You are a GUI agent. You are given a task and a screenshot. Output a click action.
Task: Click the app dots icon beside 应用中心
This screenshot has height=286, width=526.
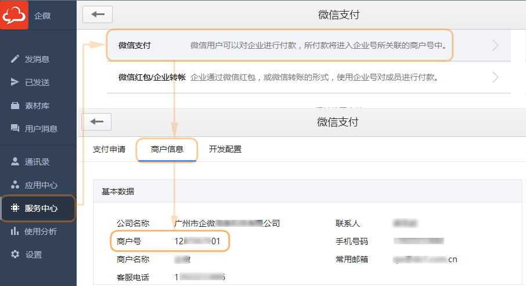(x=15, y=184)
